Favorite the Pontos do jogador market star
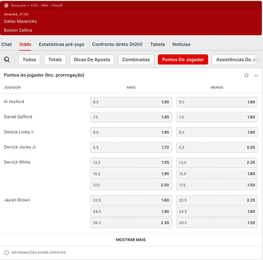 [246, 75]
